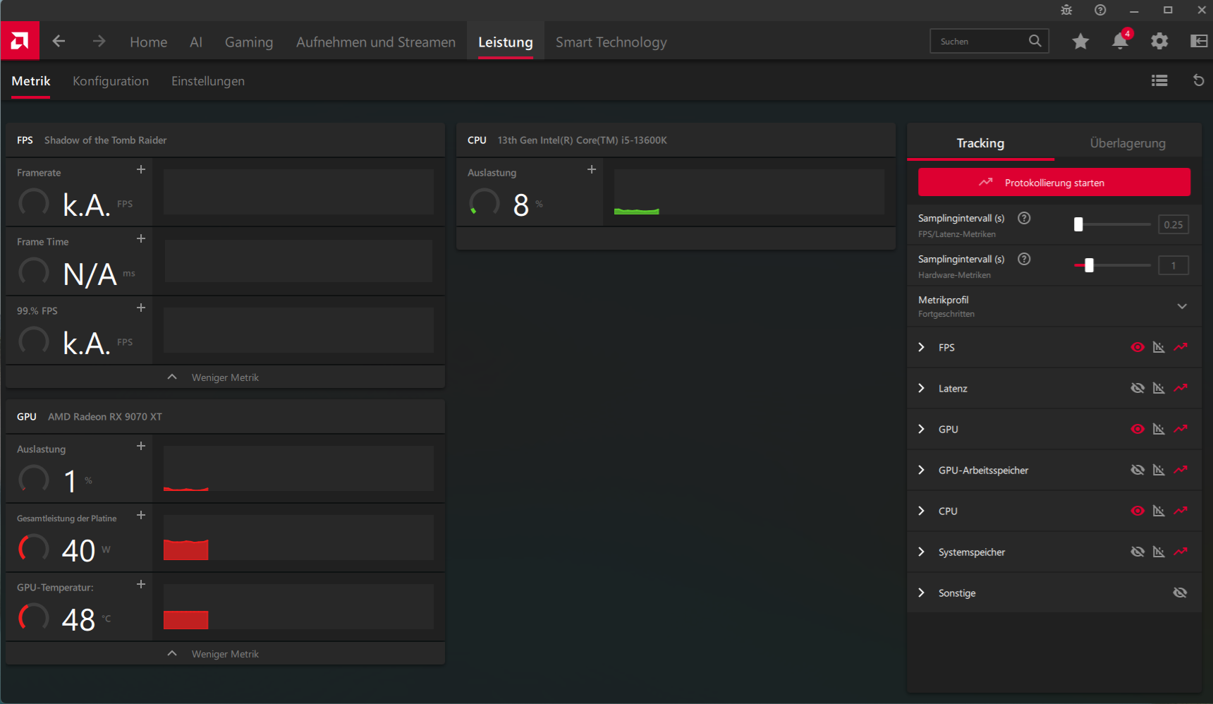Go forward with the right arrow
Viewport: 1213px width, 704px height.
coord(99,42)
